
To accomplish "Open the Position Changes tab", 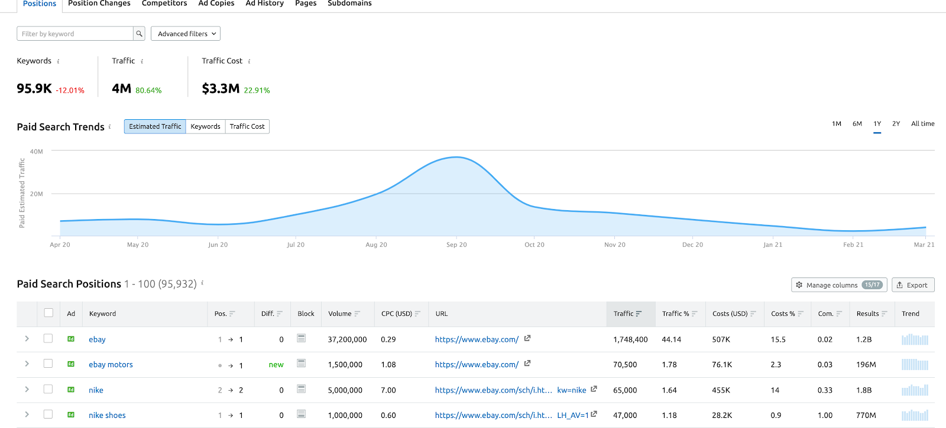I will pyautogui.click(x=99, y=4).
